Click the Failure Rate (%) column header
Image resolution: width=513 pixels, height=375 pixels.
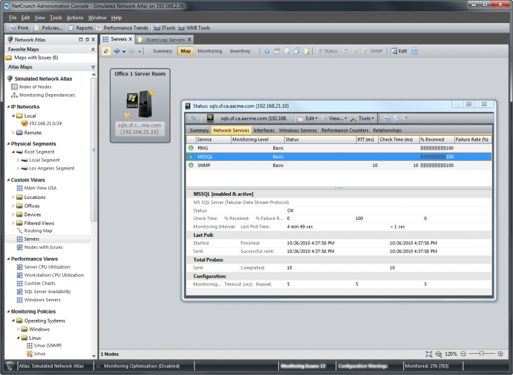(473, 140)
